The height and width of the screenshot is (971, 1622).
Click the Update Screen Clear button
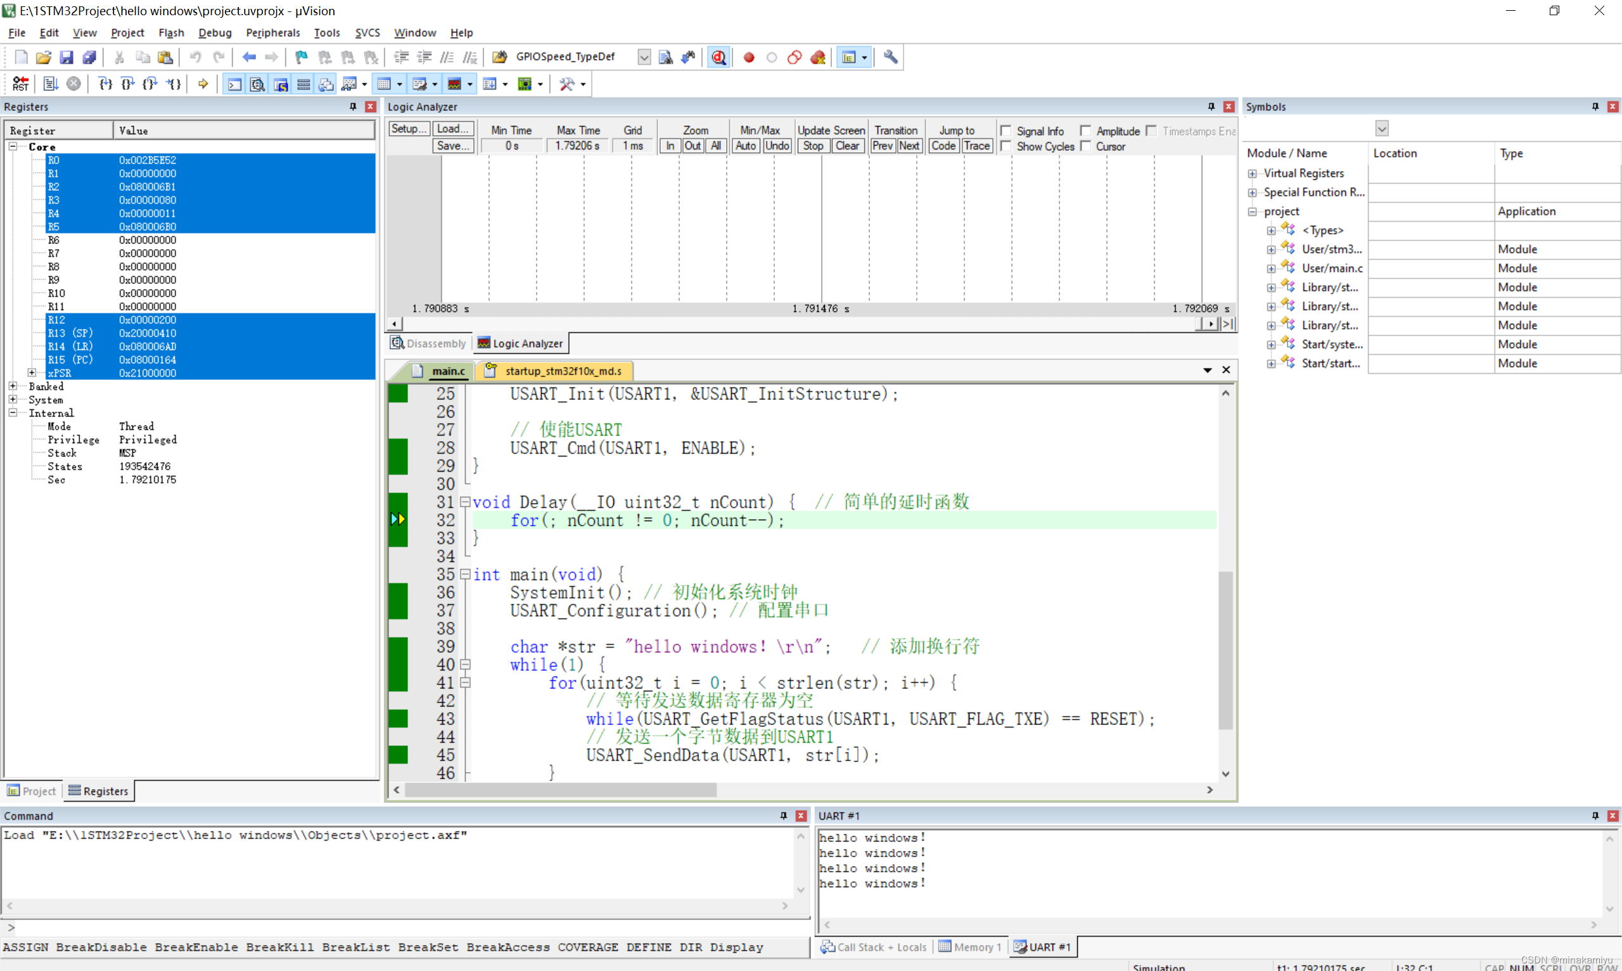pyautogui.click(x=848, y=146)
